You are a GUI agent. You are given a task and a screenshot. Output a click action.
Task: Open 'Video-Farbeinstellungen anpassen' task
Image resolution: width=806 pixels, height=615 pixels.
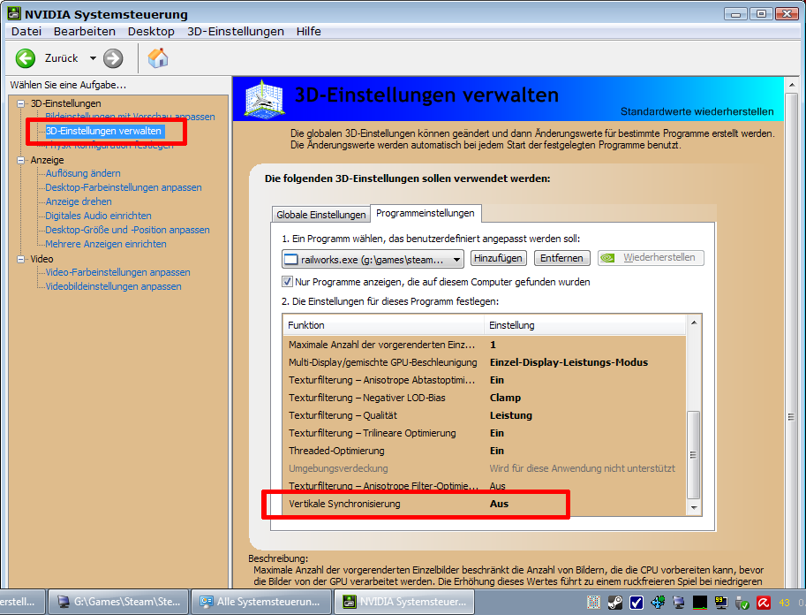117,272
